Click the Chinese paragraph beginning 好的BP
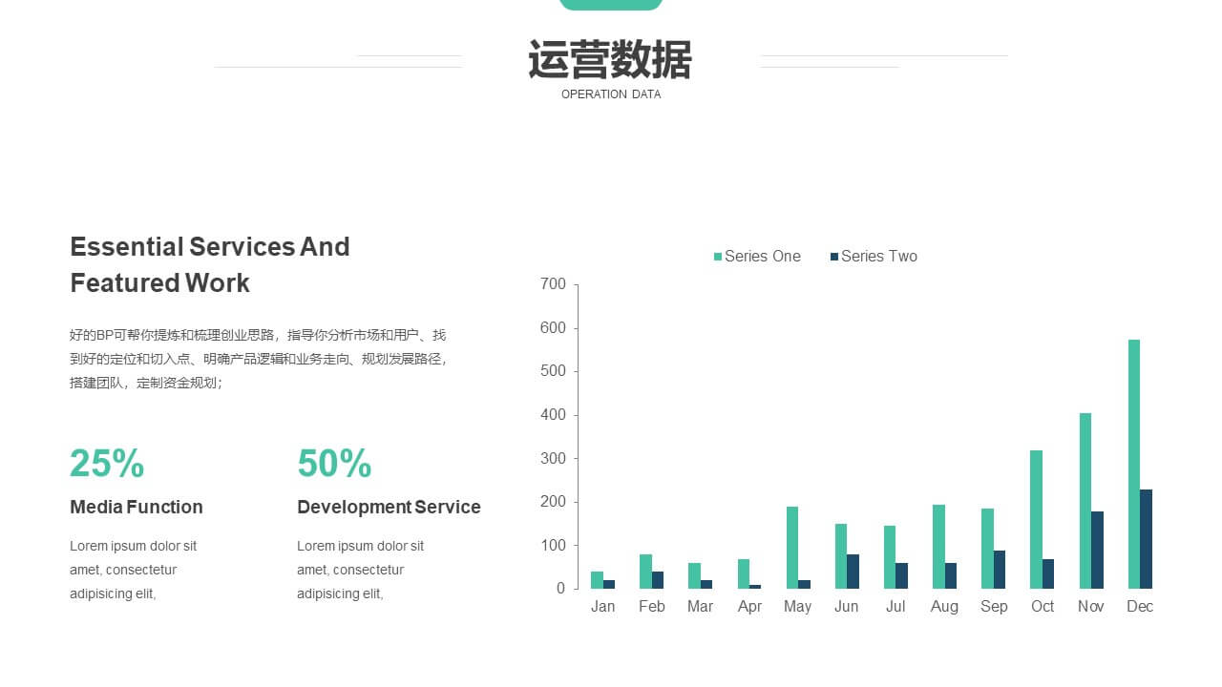1222x687 pixels. tap(258, 359)
